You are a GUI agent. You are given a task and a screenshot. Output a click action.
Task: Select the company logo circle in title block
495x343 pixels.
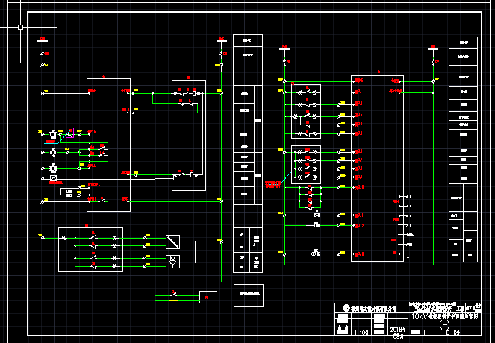pos(345,309)
